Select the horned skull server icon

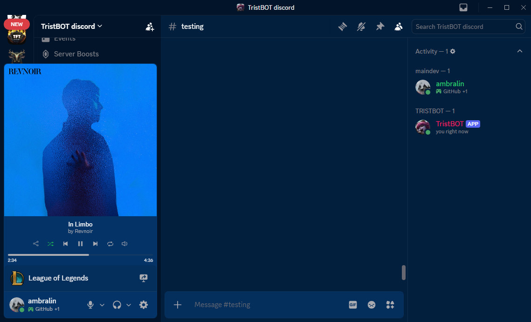pyautogui.click(x=17, y=56)
